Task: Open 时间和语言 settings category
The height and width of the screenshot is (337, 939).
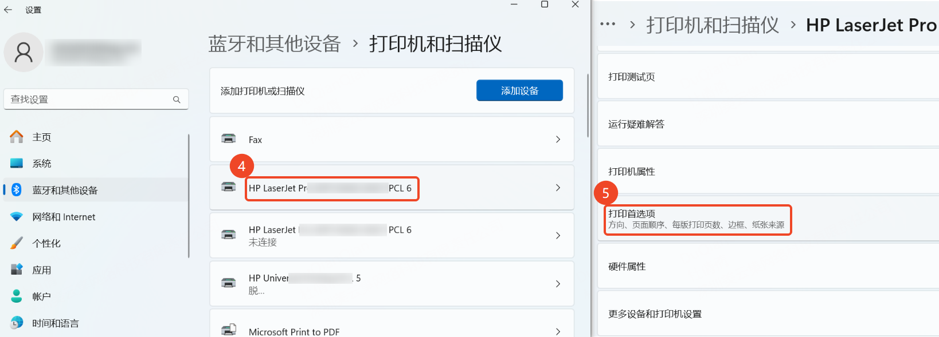Action: pos(96,323)
